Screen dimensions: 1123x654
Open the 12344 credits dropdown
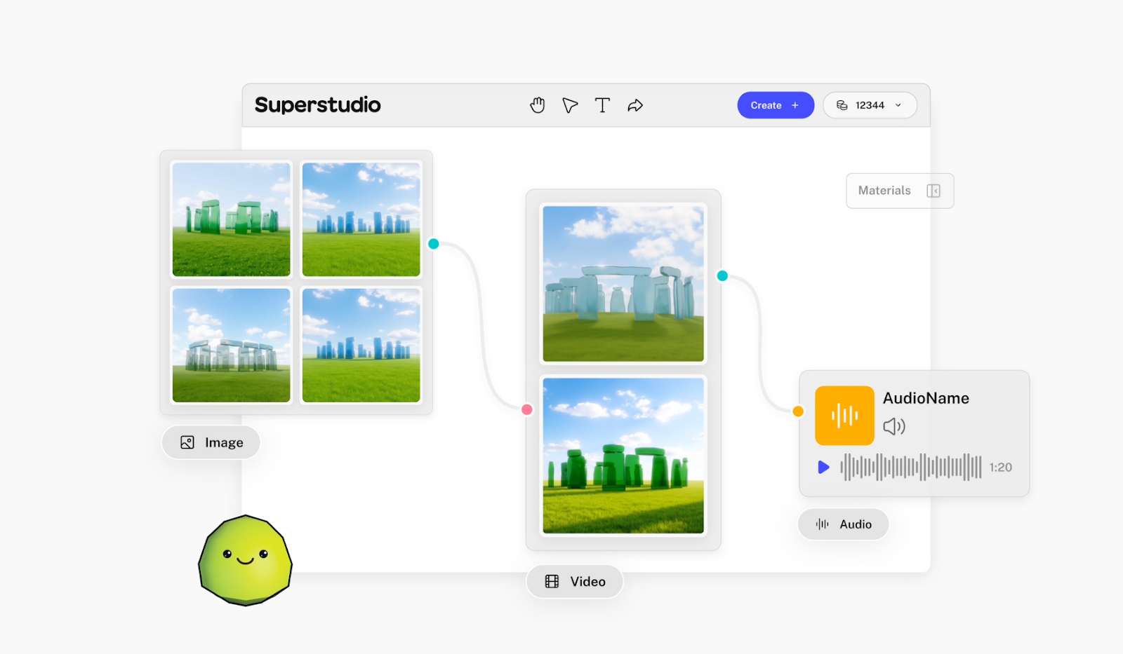point(870,105)
